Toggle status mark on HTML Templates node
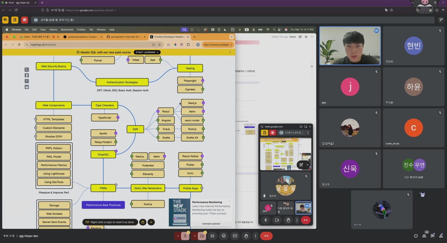This screenshot has width=447, height=243. click(x=36, y=119)
